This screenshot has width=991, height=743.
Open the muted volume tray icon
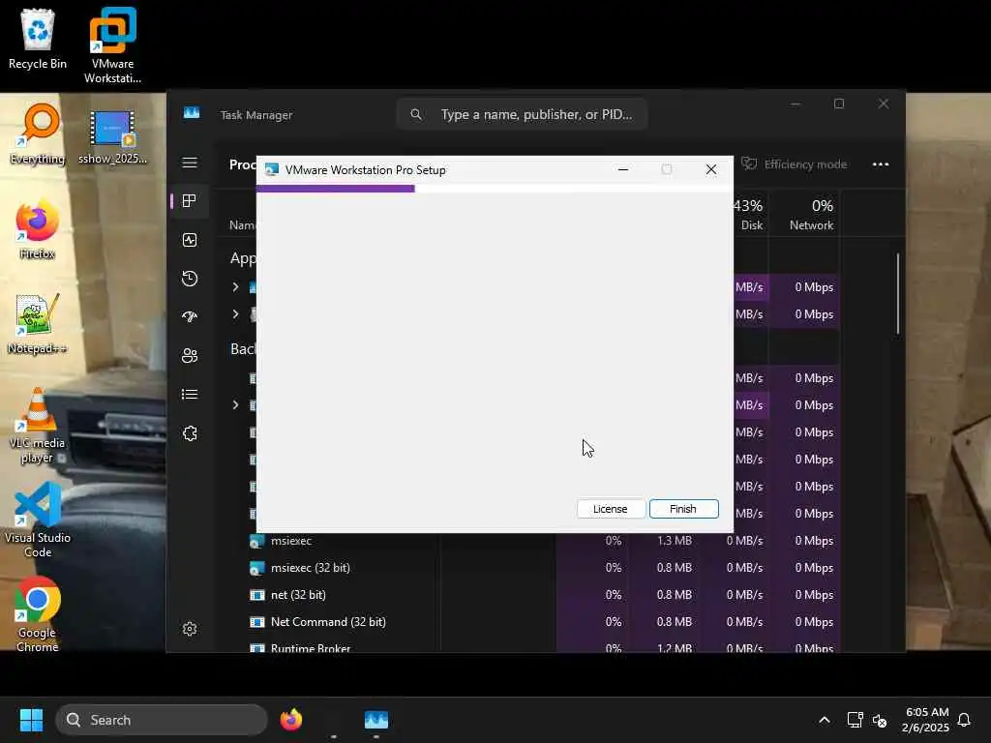pos(879,720)
